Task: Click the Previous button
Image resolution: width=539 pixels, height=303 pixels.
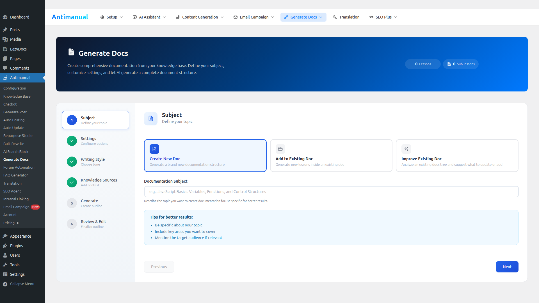Action: pyautogui.click(x=159, y=267)
